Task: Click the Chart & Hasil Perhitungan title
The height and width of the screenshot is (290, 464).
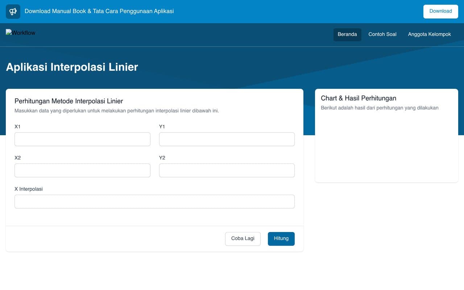Action: click(359, 98)
